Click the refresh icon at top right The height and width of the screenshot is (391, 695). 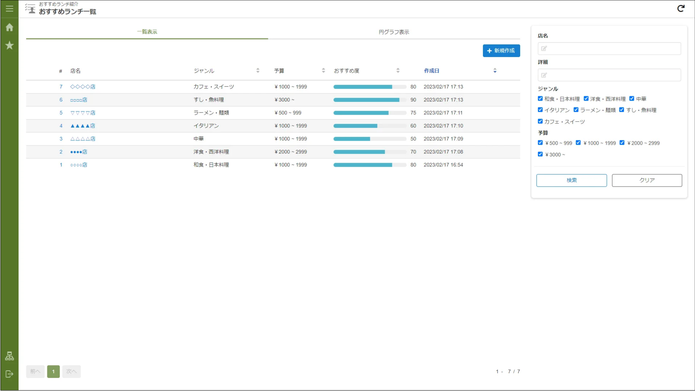tap(681, 8)
